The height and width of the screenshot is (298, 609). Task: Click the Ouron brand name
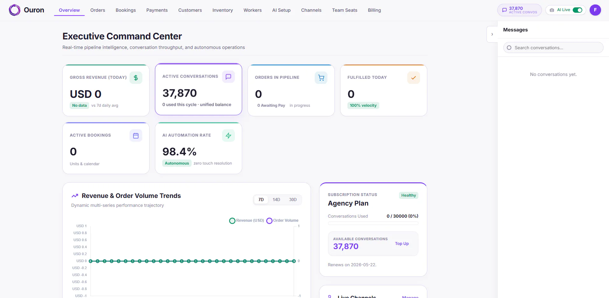pyautogui.click(x=34, y=10)
